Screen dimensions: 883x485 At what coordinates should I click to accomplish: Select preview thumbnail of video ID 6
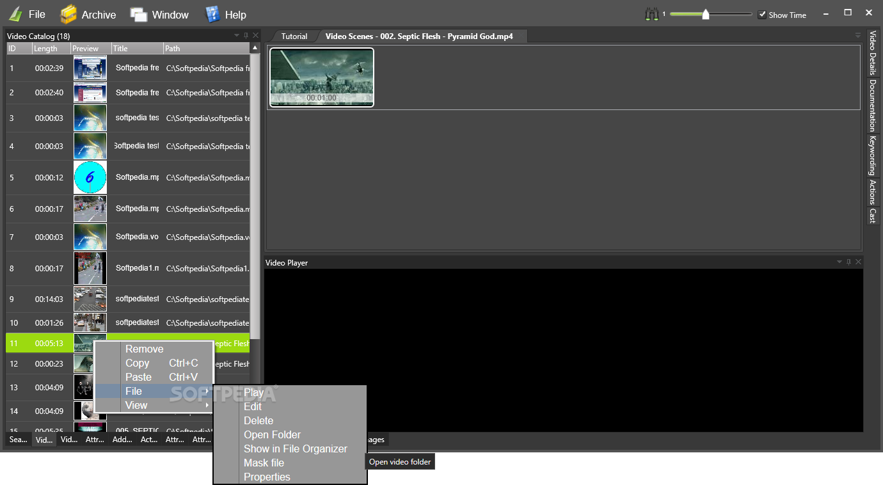[x=90, y=209]
